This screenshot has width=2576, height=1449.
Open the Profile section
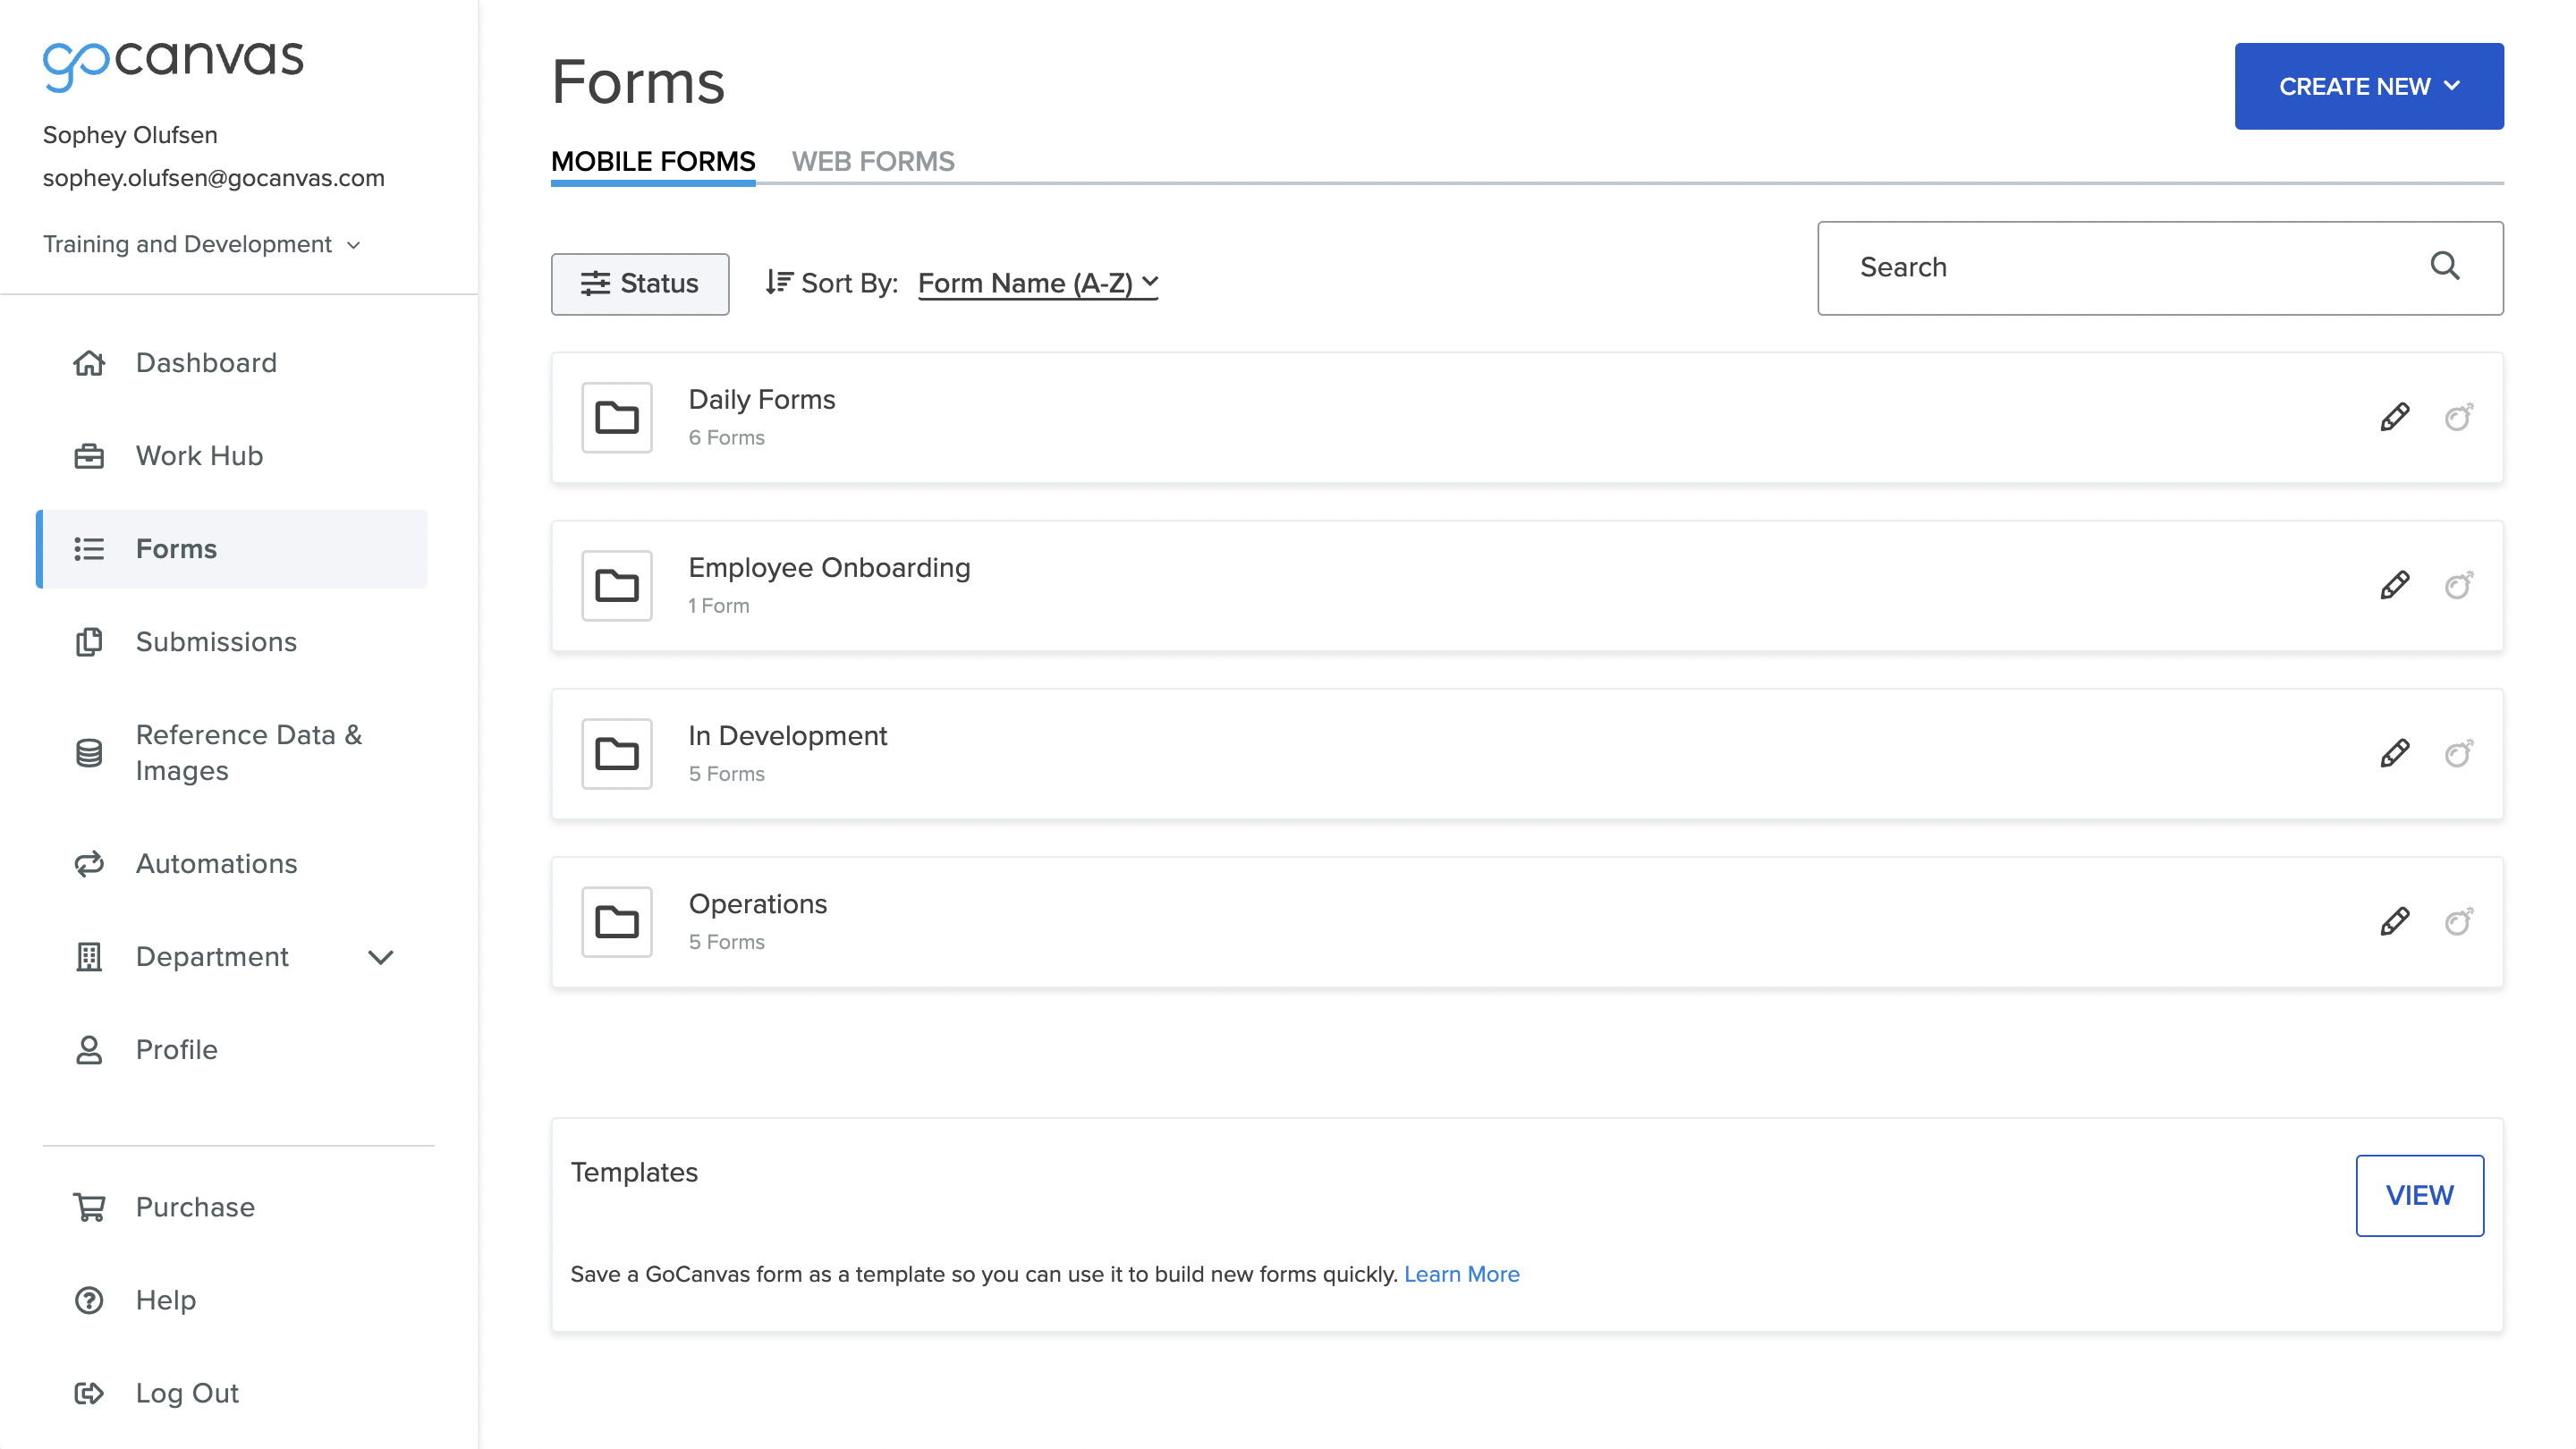(176, 1049)
